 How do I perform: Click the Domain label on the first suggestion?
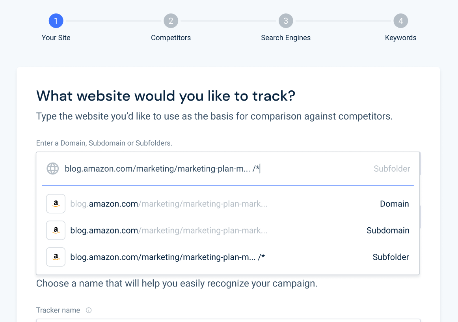[x=394, y=204]
